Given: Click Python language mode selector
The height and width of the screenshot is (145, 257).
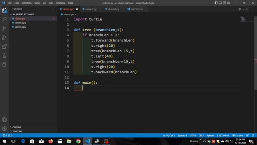Looking at the screenshot, I should coord(210,135).
